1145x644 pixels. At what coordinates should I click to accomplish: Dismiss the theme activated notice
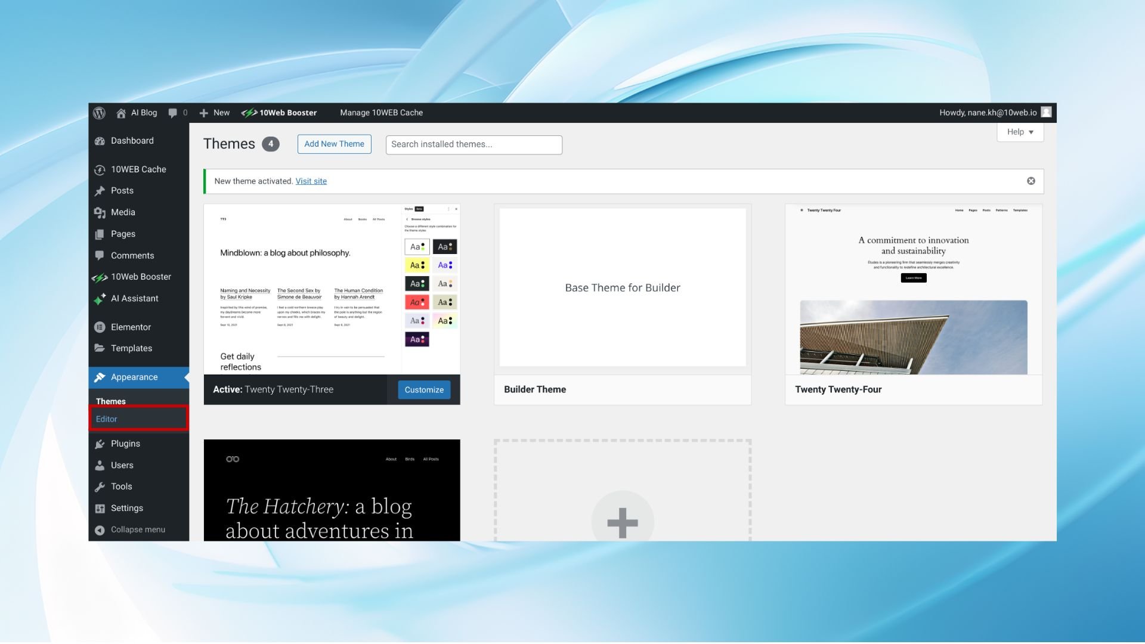point(1030,181)
